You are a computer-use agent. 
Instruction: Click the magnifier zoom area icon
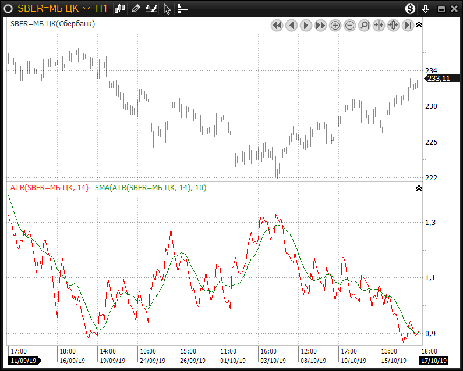coord(365,25)
